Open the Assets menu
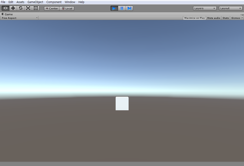Image resolution: width=244 pixels, height=166 pixels. click(20, 2)
